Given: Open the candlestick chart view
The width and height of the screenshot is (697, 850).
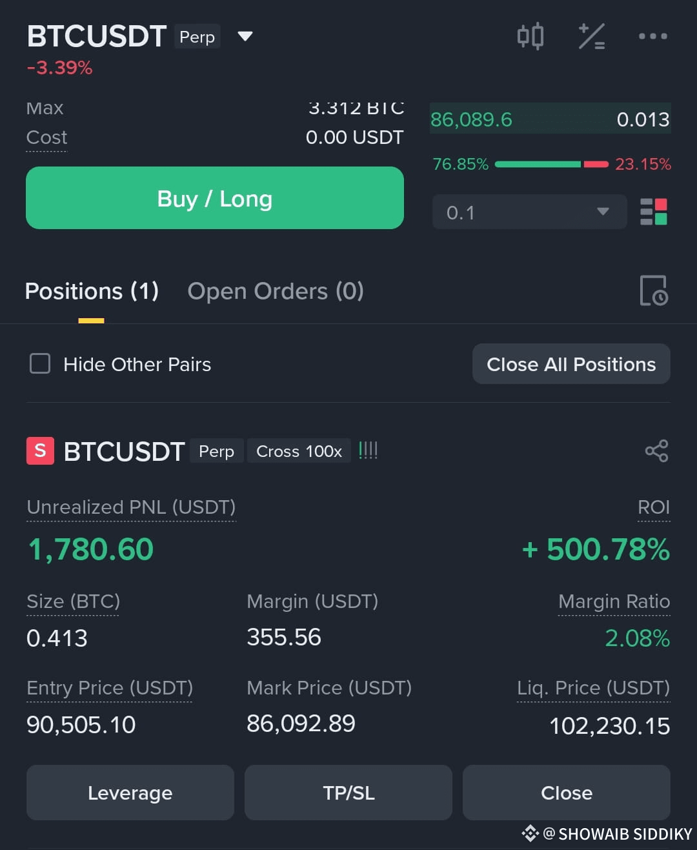Looking at the screenshot, I should (530, 36).
